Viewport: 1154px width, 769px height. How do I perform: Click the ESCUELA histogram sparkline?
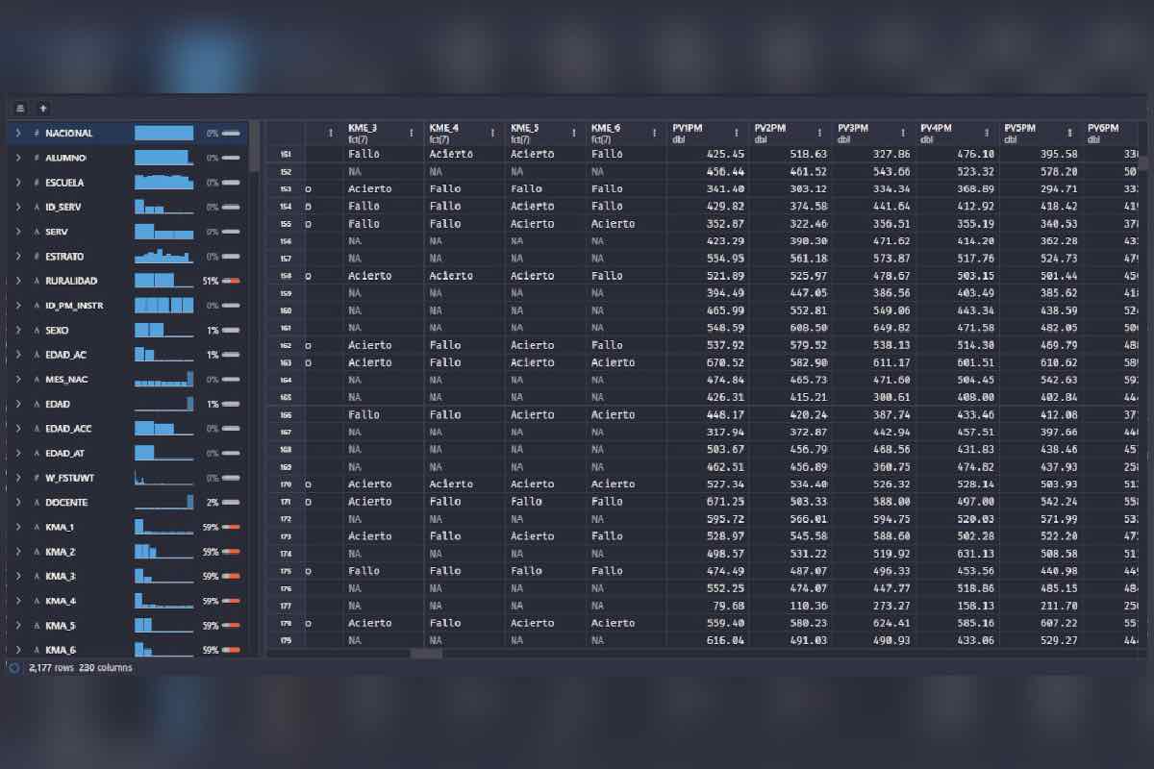click(164, 183)
